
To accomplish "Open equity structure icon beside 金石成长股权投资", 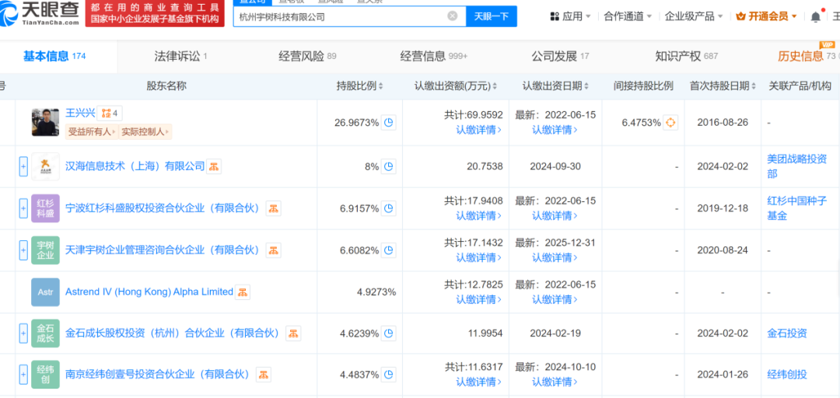I will point(293,333).
